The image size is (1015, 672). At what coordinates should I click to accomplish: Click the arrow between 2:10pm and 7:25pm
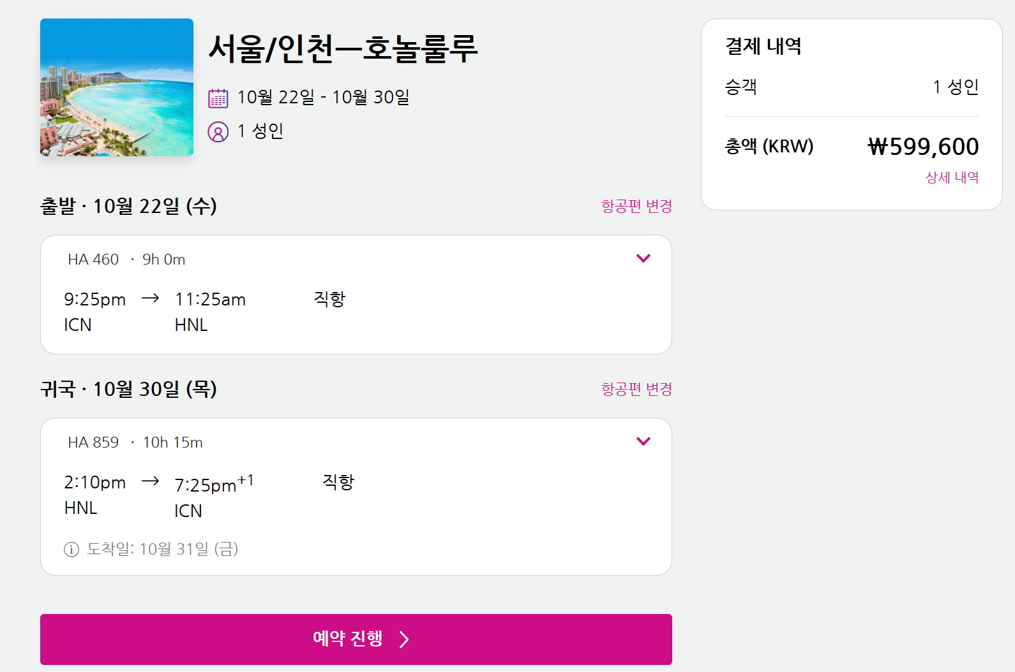(150, 481)
